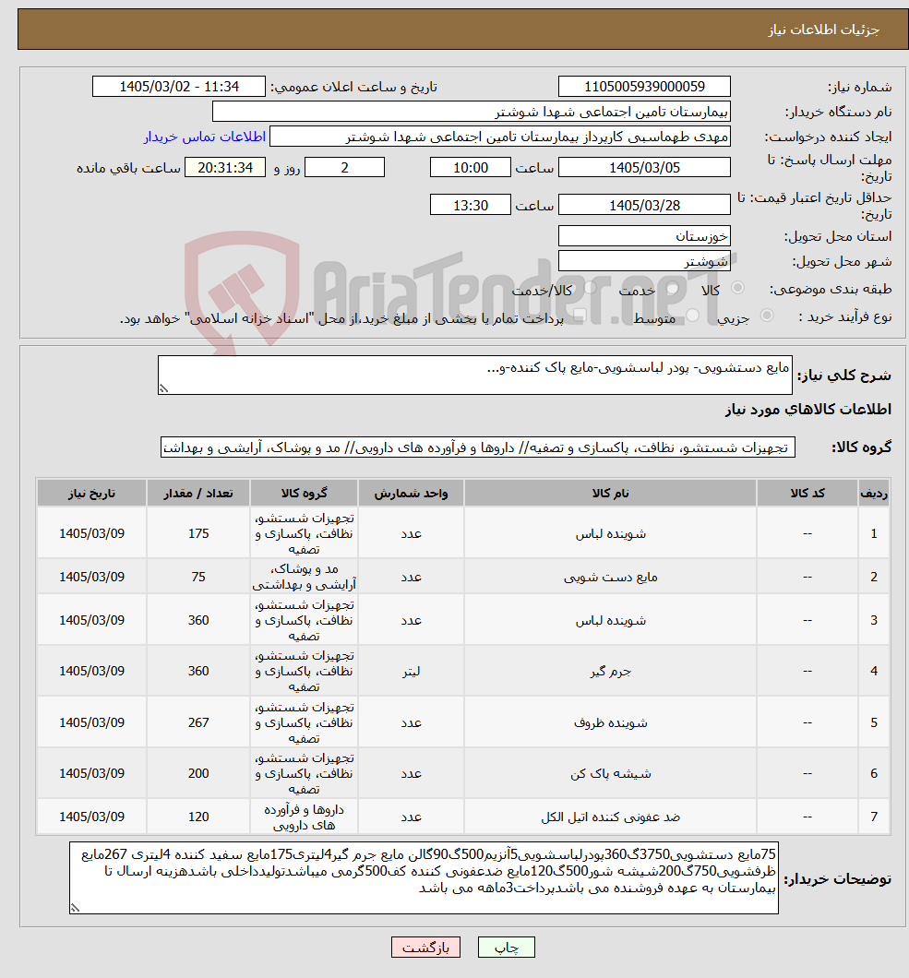Click the general description text area
This screenshot has height=978, width=909.
tap(474, 375)
